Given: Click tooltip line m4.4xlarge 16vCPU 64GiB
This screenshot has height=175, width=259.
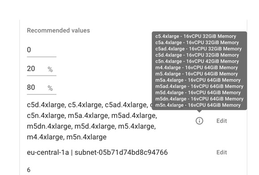Looking at the screenshot, I should [196, 68].
